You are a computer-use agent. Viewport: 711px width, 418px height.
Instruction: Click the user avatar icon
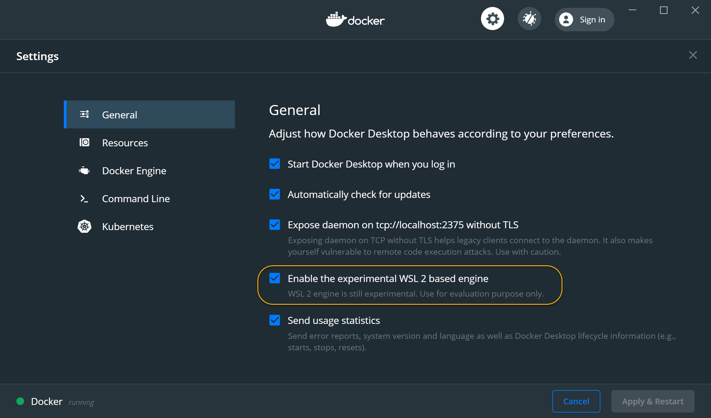click(x=566, y=20)
